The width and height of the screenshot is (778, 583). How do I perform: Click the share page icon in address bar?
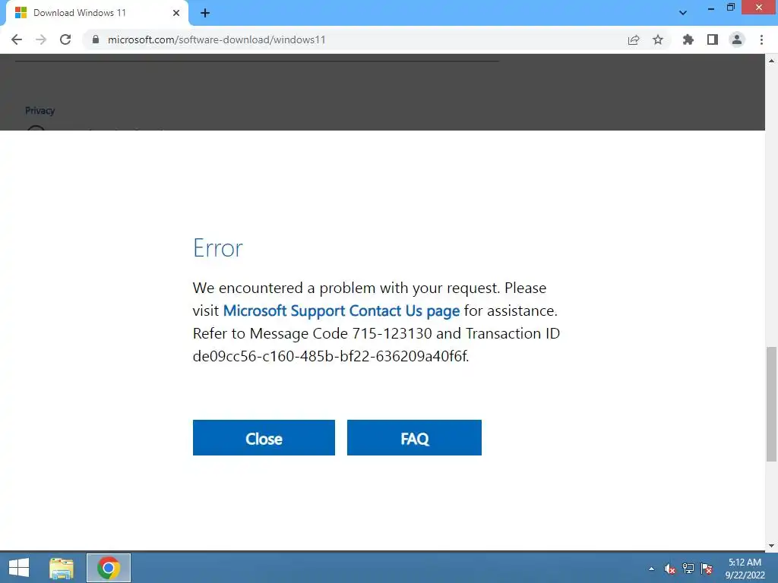634,40
